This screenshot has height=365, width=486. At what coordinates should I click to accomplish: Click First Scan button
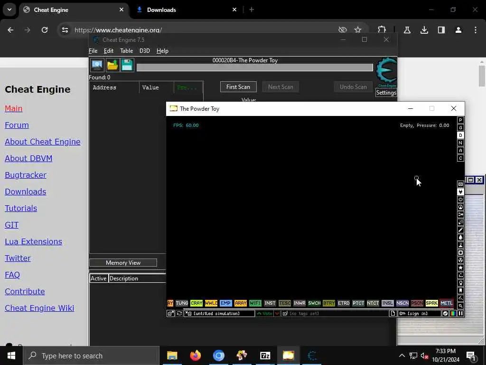pyautogui.click(x=238, y=87)
